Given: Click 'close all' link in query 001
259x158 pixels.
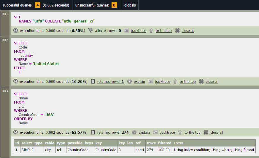Looking at the screenshot, I should click(188, 31).
